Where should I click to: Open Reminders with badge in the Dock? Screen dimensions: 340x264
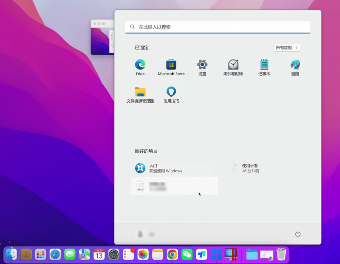click(128, 254)
